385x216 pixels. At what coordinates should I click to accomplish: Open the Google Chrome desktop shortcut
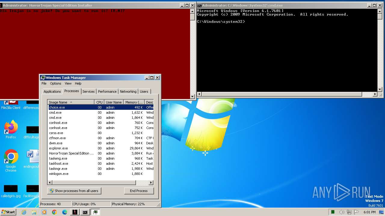(x=11, y=160)
